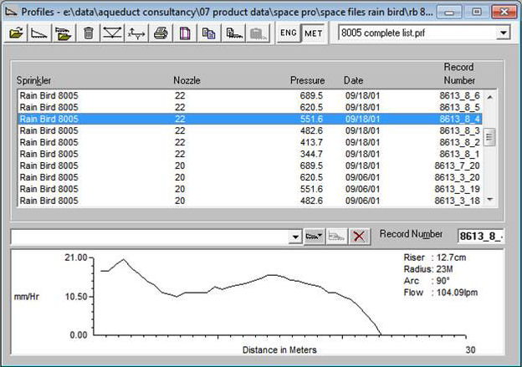522x367 pixels.
Task: Close the Profiles window
Action: tap(504, 12)
